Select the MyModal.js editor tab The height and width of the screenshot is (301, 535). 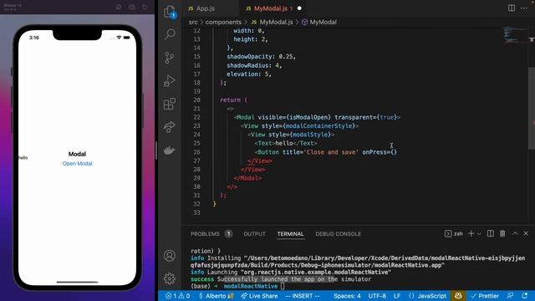click(270, 8)
